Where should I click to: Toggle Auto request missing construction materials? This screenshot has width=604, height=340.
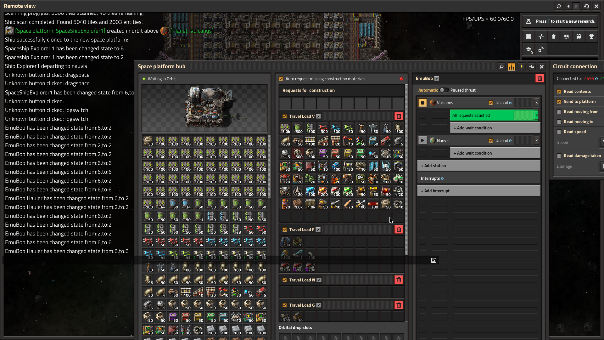[281, 79]
